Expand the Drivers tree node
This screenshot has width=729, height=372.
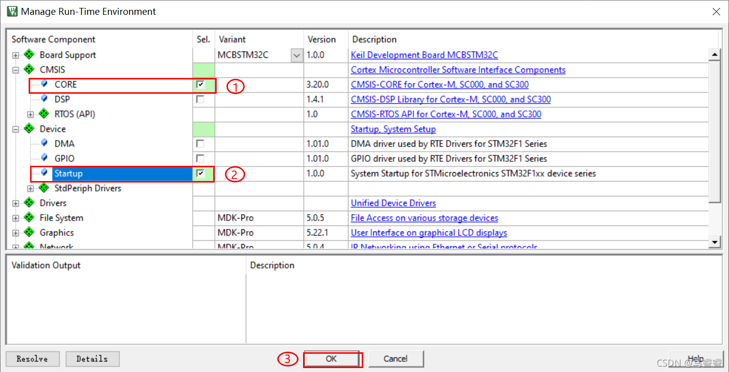(16, 203)
